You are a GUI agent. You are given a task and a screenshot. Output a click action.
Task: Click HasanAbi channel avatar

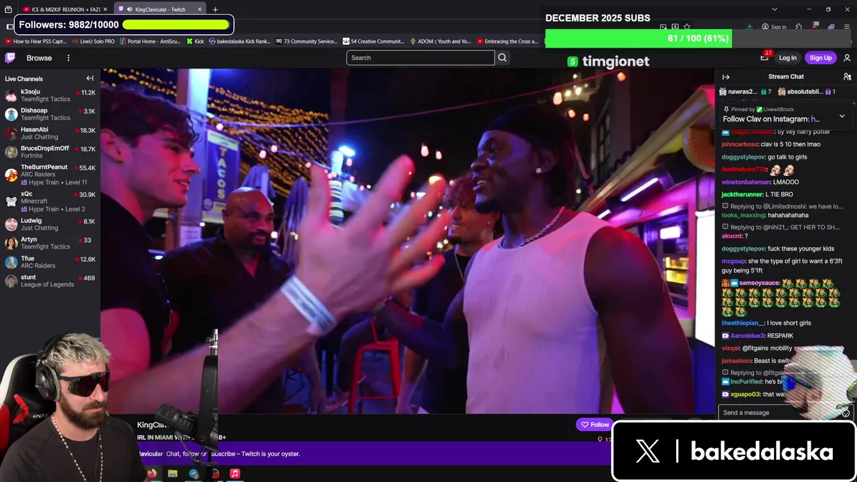pos(11,133)
